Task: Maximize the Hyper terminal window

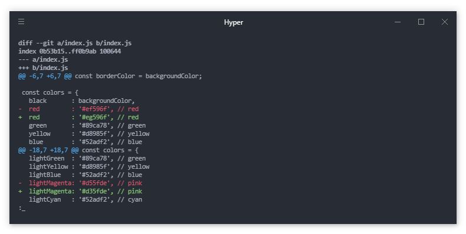Action: (421, 22)
